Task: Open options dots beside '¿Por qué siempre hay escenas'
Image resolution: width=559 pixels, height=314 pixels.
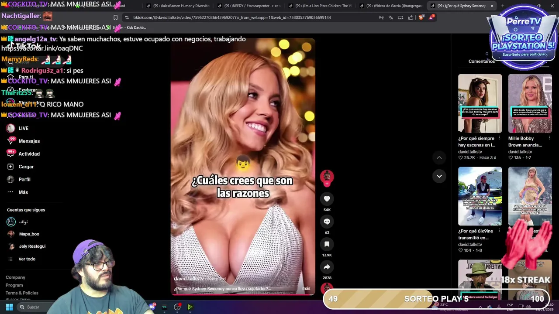Action: pos(500,138)
